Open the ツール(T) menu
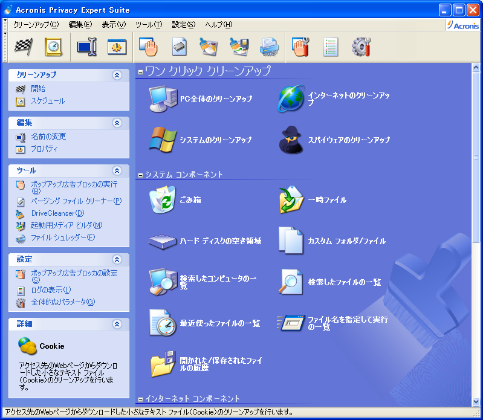The image size is (483, 420). tap(149, 25)
